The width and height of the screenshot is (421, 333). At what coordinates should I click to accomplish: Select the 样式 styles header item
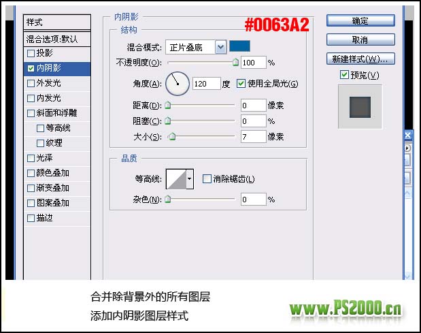coord(57,22)
